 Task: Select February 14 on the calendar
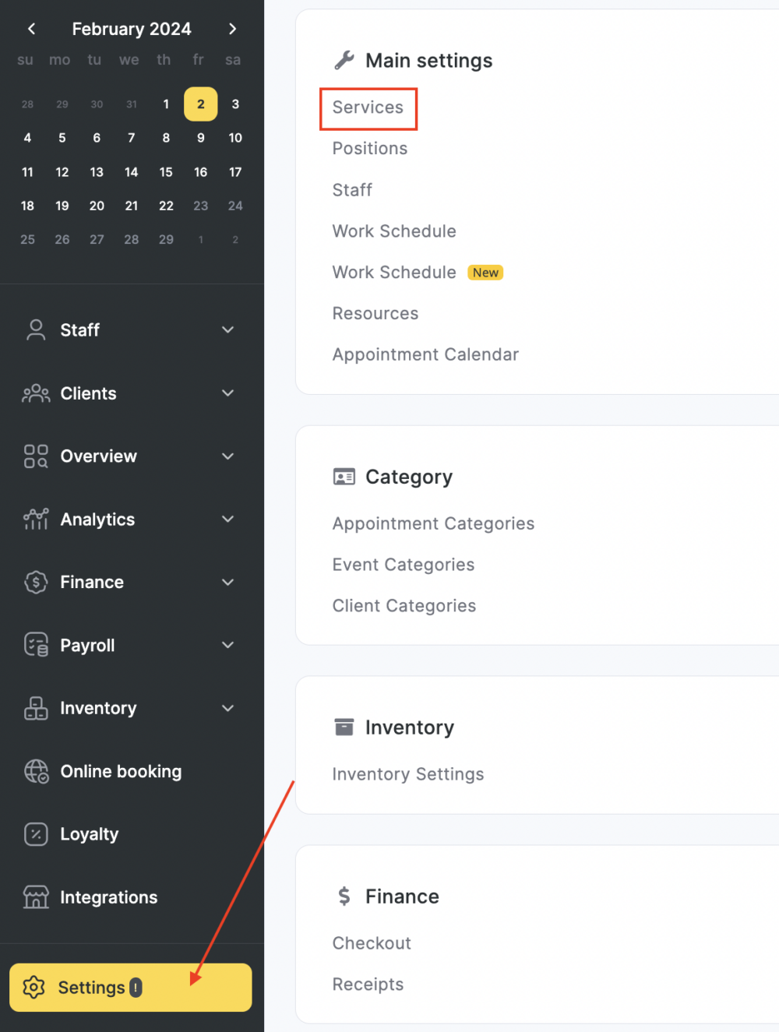coord(132,172)
